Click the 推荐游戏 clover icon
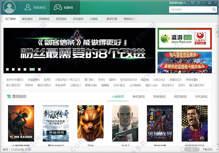 click(x=9, y=96)
